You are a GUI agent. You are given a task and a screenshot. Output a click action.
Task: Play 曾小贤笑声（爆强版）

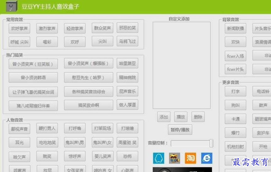tap(88, 63)
